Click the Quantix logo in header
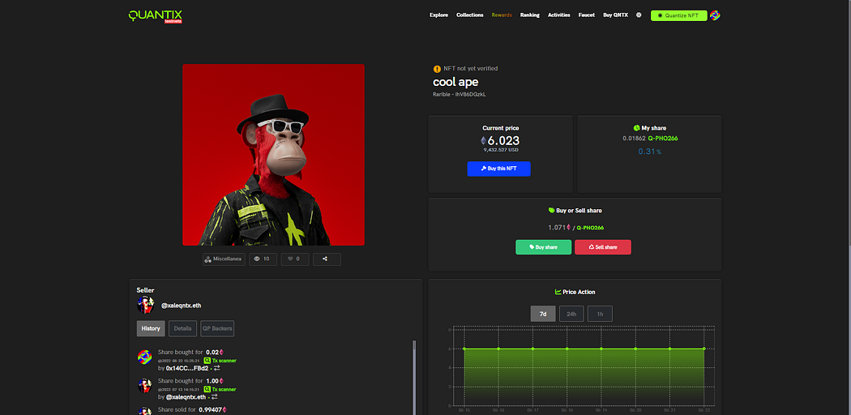The width and height of the screenshot is (851, 415). click(x=156, y=15)
